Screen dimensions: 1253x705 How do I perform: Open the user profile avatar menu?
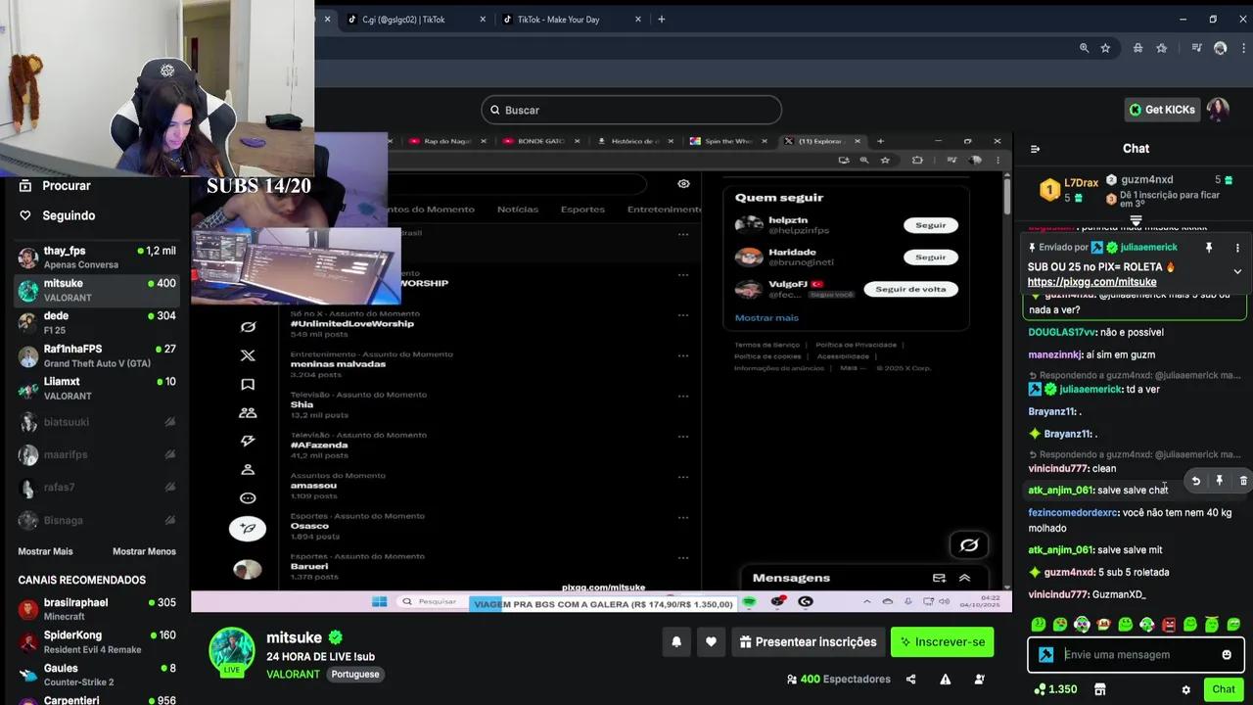click(x=1218, y=110)
